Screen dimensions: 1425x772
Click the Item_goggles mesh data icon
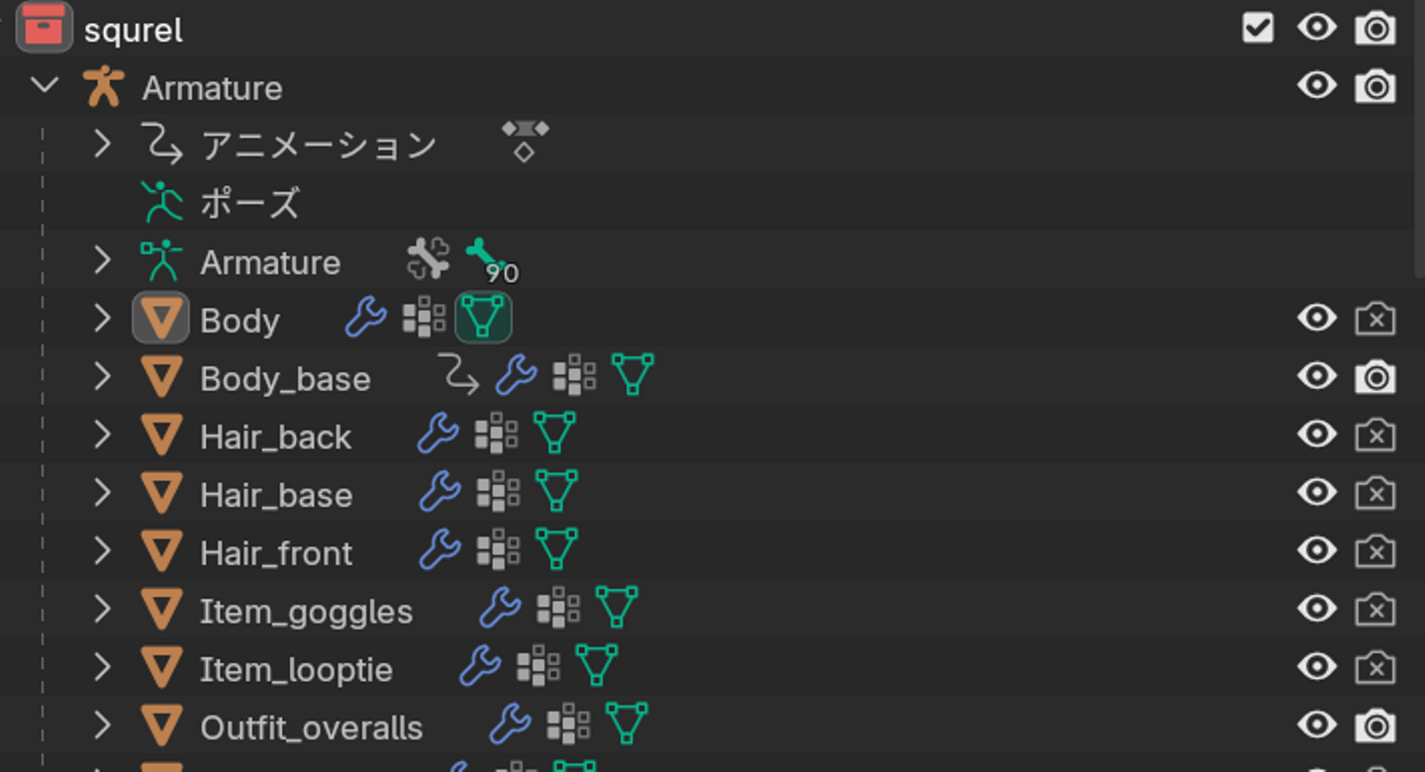[x=616, y=608]
